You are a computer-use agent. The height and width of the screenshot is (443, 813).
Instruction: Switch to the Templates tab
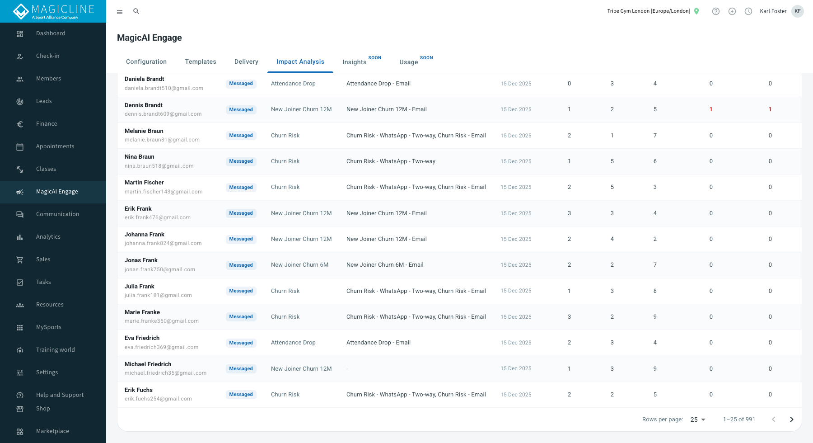point(201,61)
